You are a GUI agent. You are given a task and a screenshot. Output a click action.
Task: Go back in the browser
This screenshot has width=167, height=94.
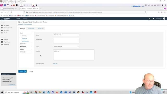[x=2, y=12]
